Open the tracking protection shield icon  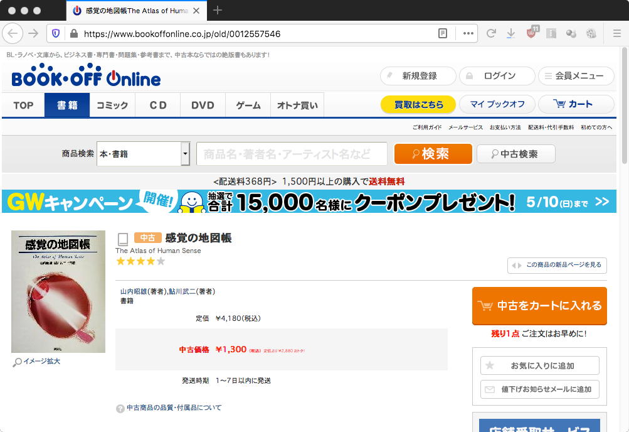(56, 33)
